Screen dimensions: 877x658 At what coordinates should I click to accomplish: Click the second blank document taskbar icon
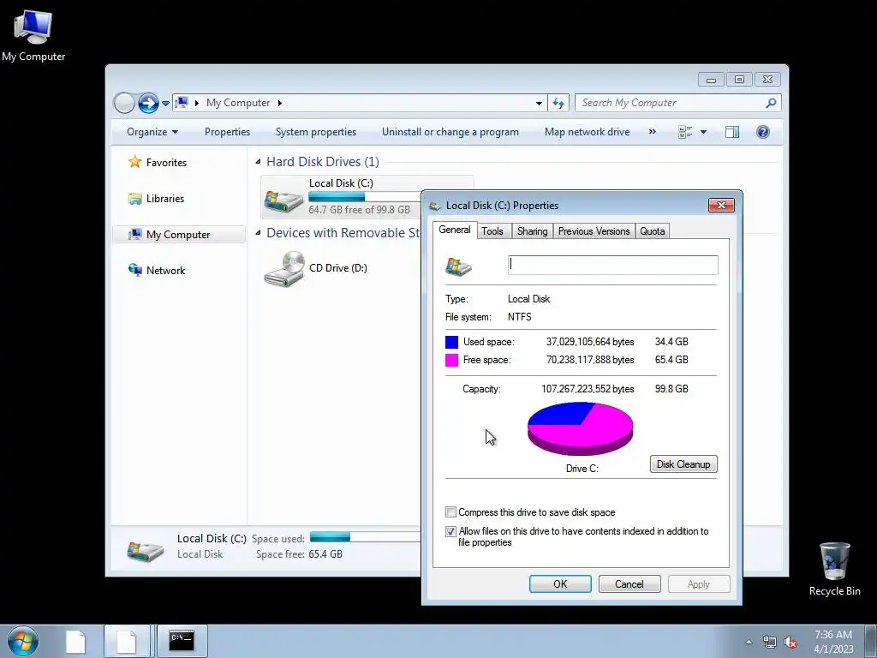point(127,641)
